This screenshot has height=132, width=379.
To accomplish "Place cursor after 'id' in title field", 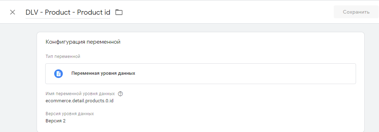I will (110, 12).
